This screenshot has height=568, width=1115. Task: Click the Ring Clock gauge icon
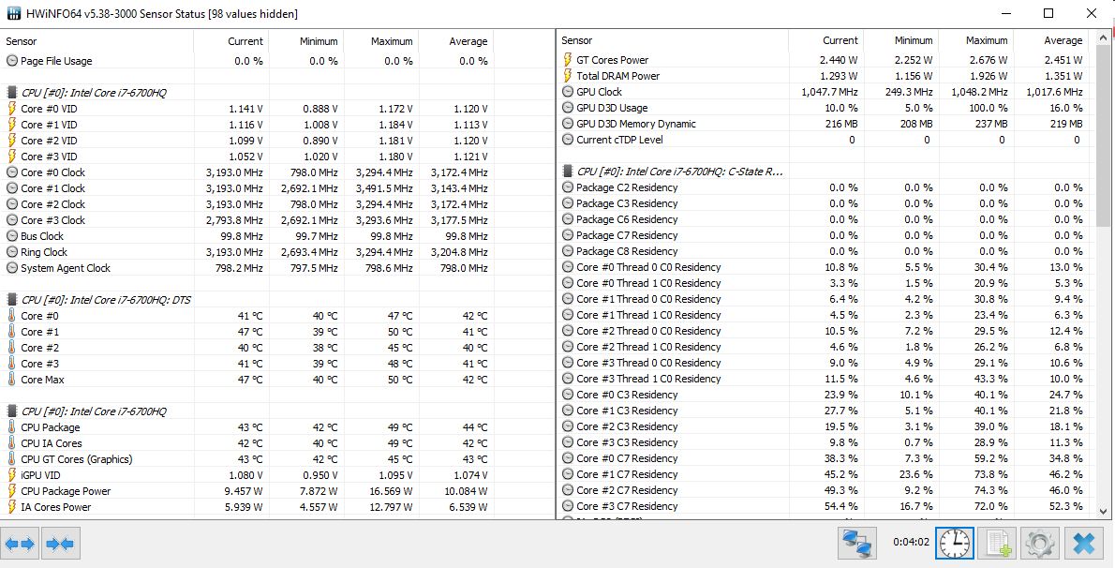pyautogui.click(x=12, y=252)
